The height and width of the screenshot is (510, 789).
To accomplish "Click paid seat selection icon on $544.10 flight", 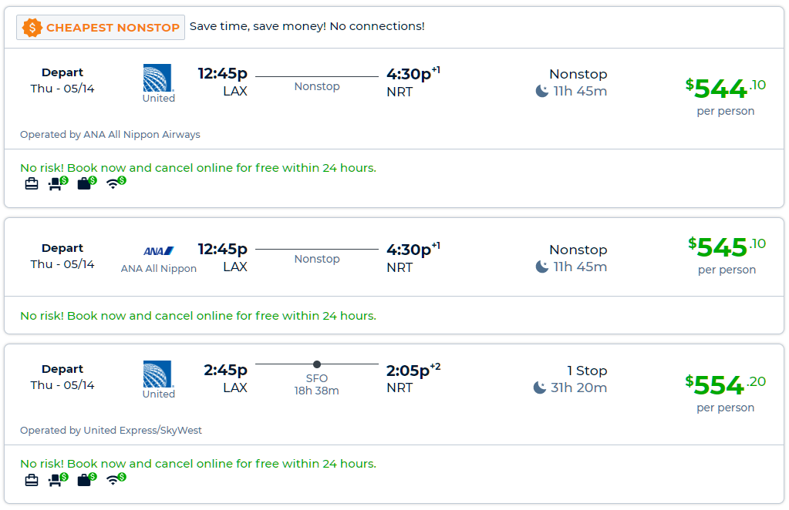I will (57, 183).
